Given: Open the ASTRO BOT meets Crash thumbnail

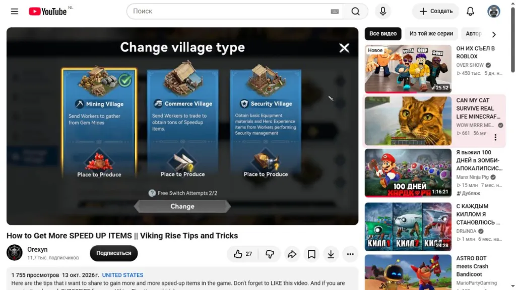Looking at the screenshot, I should (x=408, y=272).
